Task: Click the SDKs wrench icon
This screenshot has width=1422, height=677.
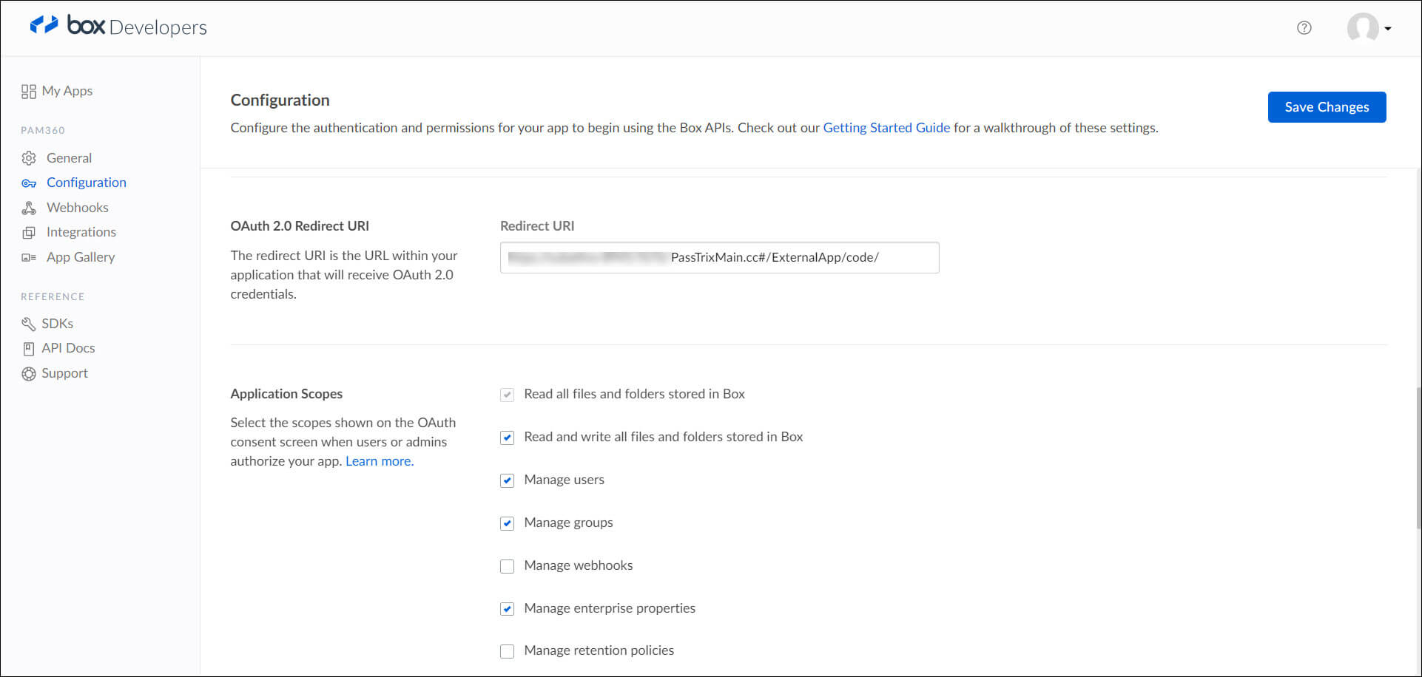Action: click(x=29, y=324)
